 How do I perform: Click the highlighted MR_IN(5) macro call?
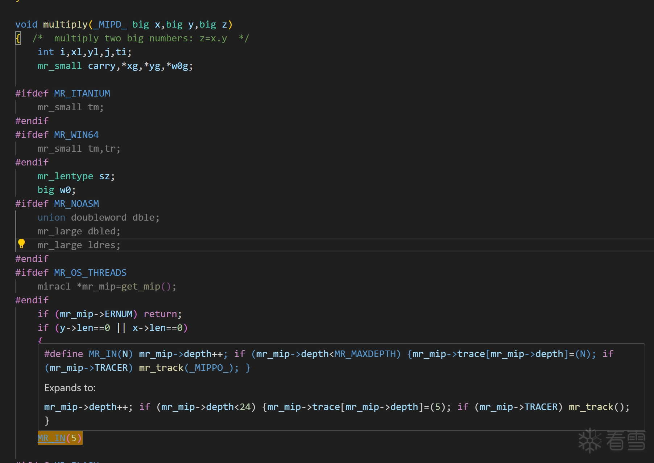tap(60, 438)
